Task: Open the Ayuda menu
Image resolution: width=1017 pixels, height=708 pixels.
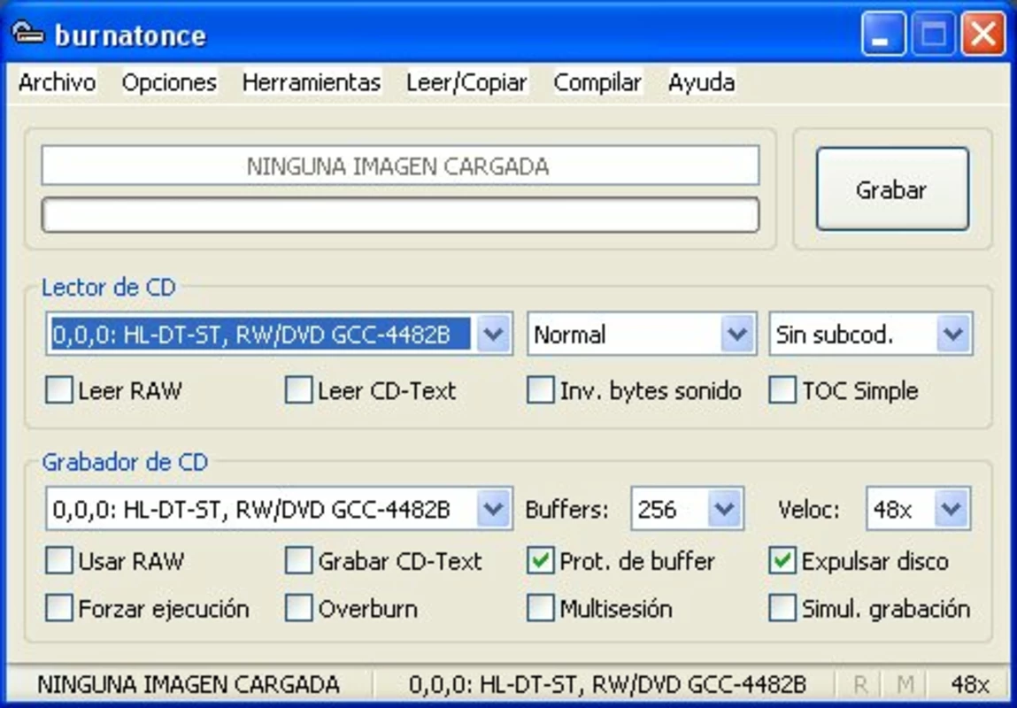Action: coord(702,82)
